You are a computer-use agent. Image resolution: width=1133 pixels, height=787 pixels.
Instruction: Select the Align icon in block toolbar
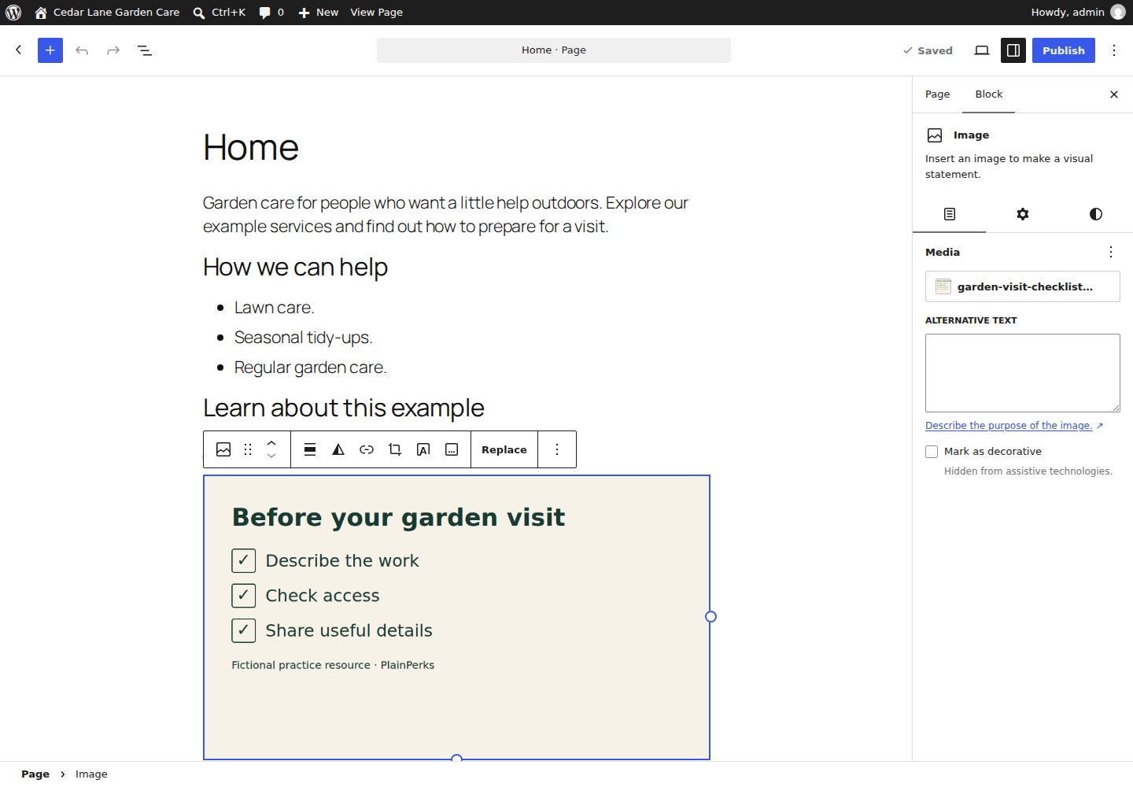[310, 450]
